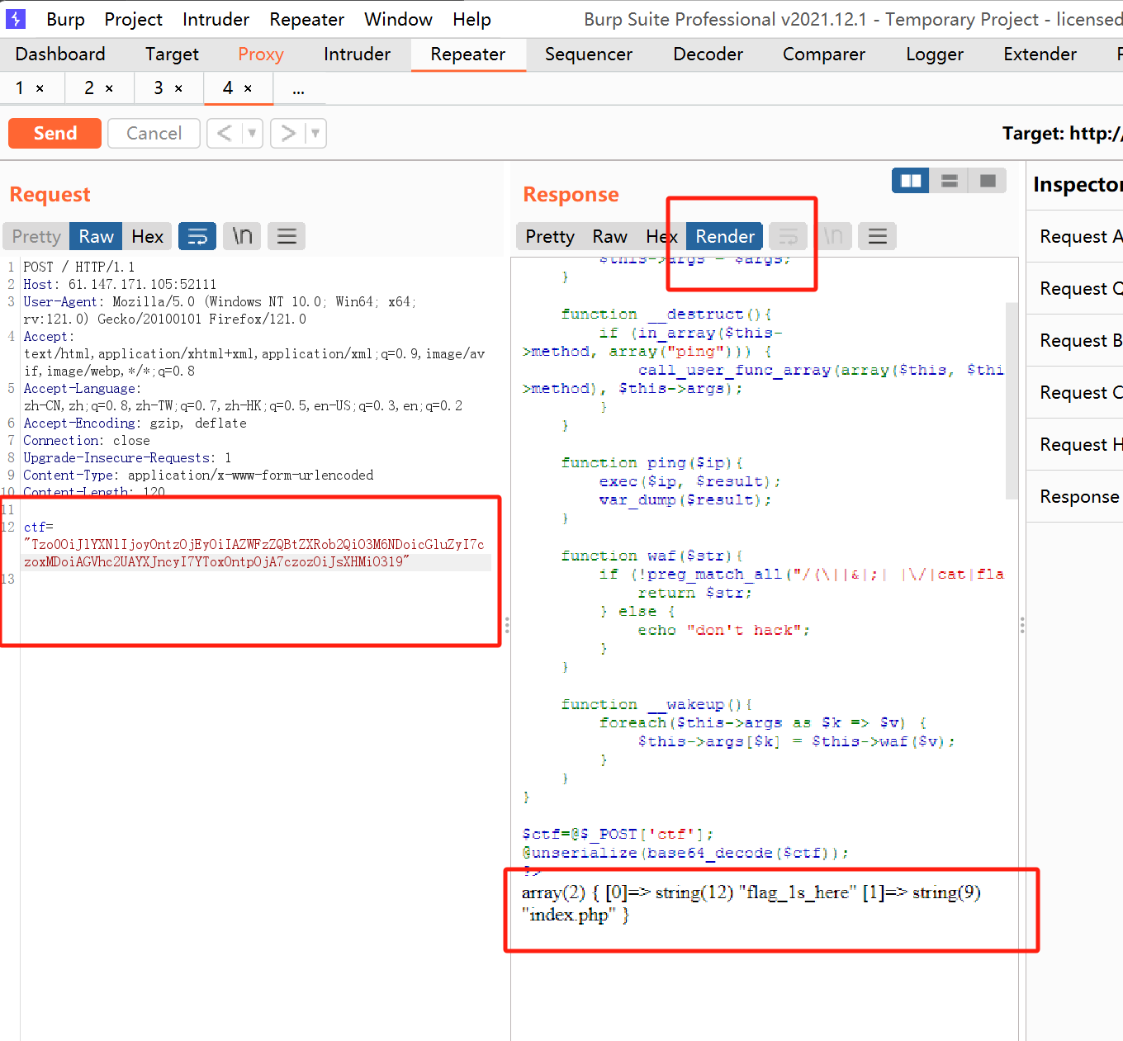Switch request view to Pretty

36,237
